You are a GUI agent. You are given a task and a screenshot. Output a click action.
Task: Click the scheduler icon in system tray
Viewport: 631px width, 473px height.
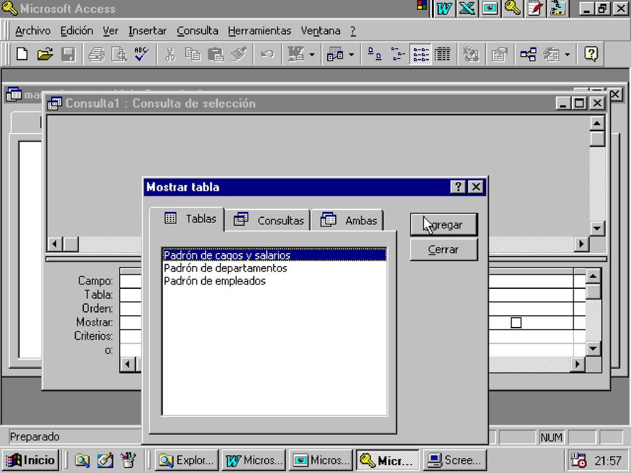point(578,460)
